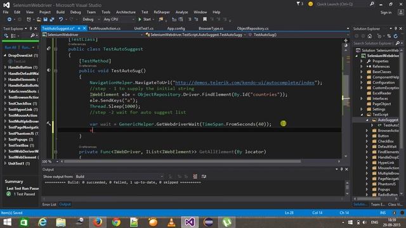The image size is (406, 228).
Task: Open the Build menu
Action: (60, 12)
